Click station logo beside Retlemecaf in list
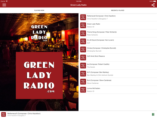This screenshot has height=118, width=157. 83,17
